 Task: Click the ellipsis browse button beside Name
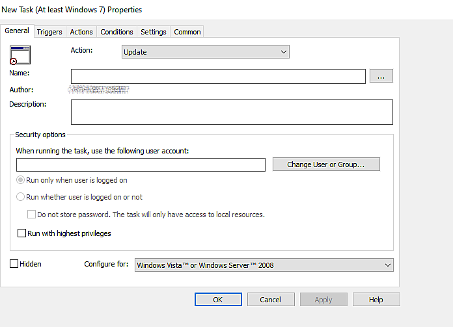pos(381,77)
